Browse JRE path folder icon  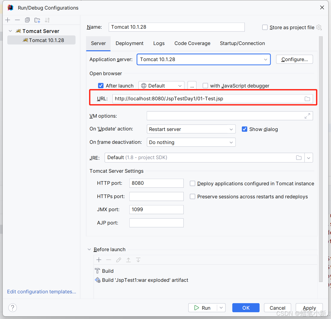[299, 158]
